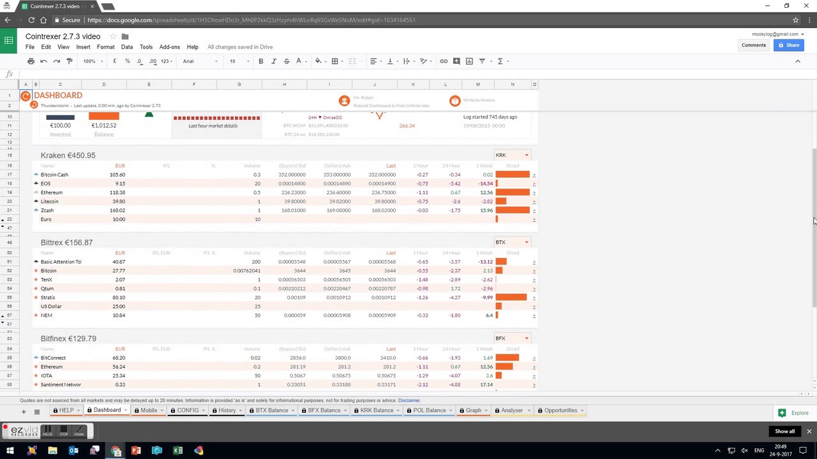Select the Paint format tool
Image resolution: width=817 pixels, height=459 pixels.
(70, 61)
